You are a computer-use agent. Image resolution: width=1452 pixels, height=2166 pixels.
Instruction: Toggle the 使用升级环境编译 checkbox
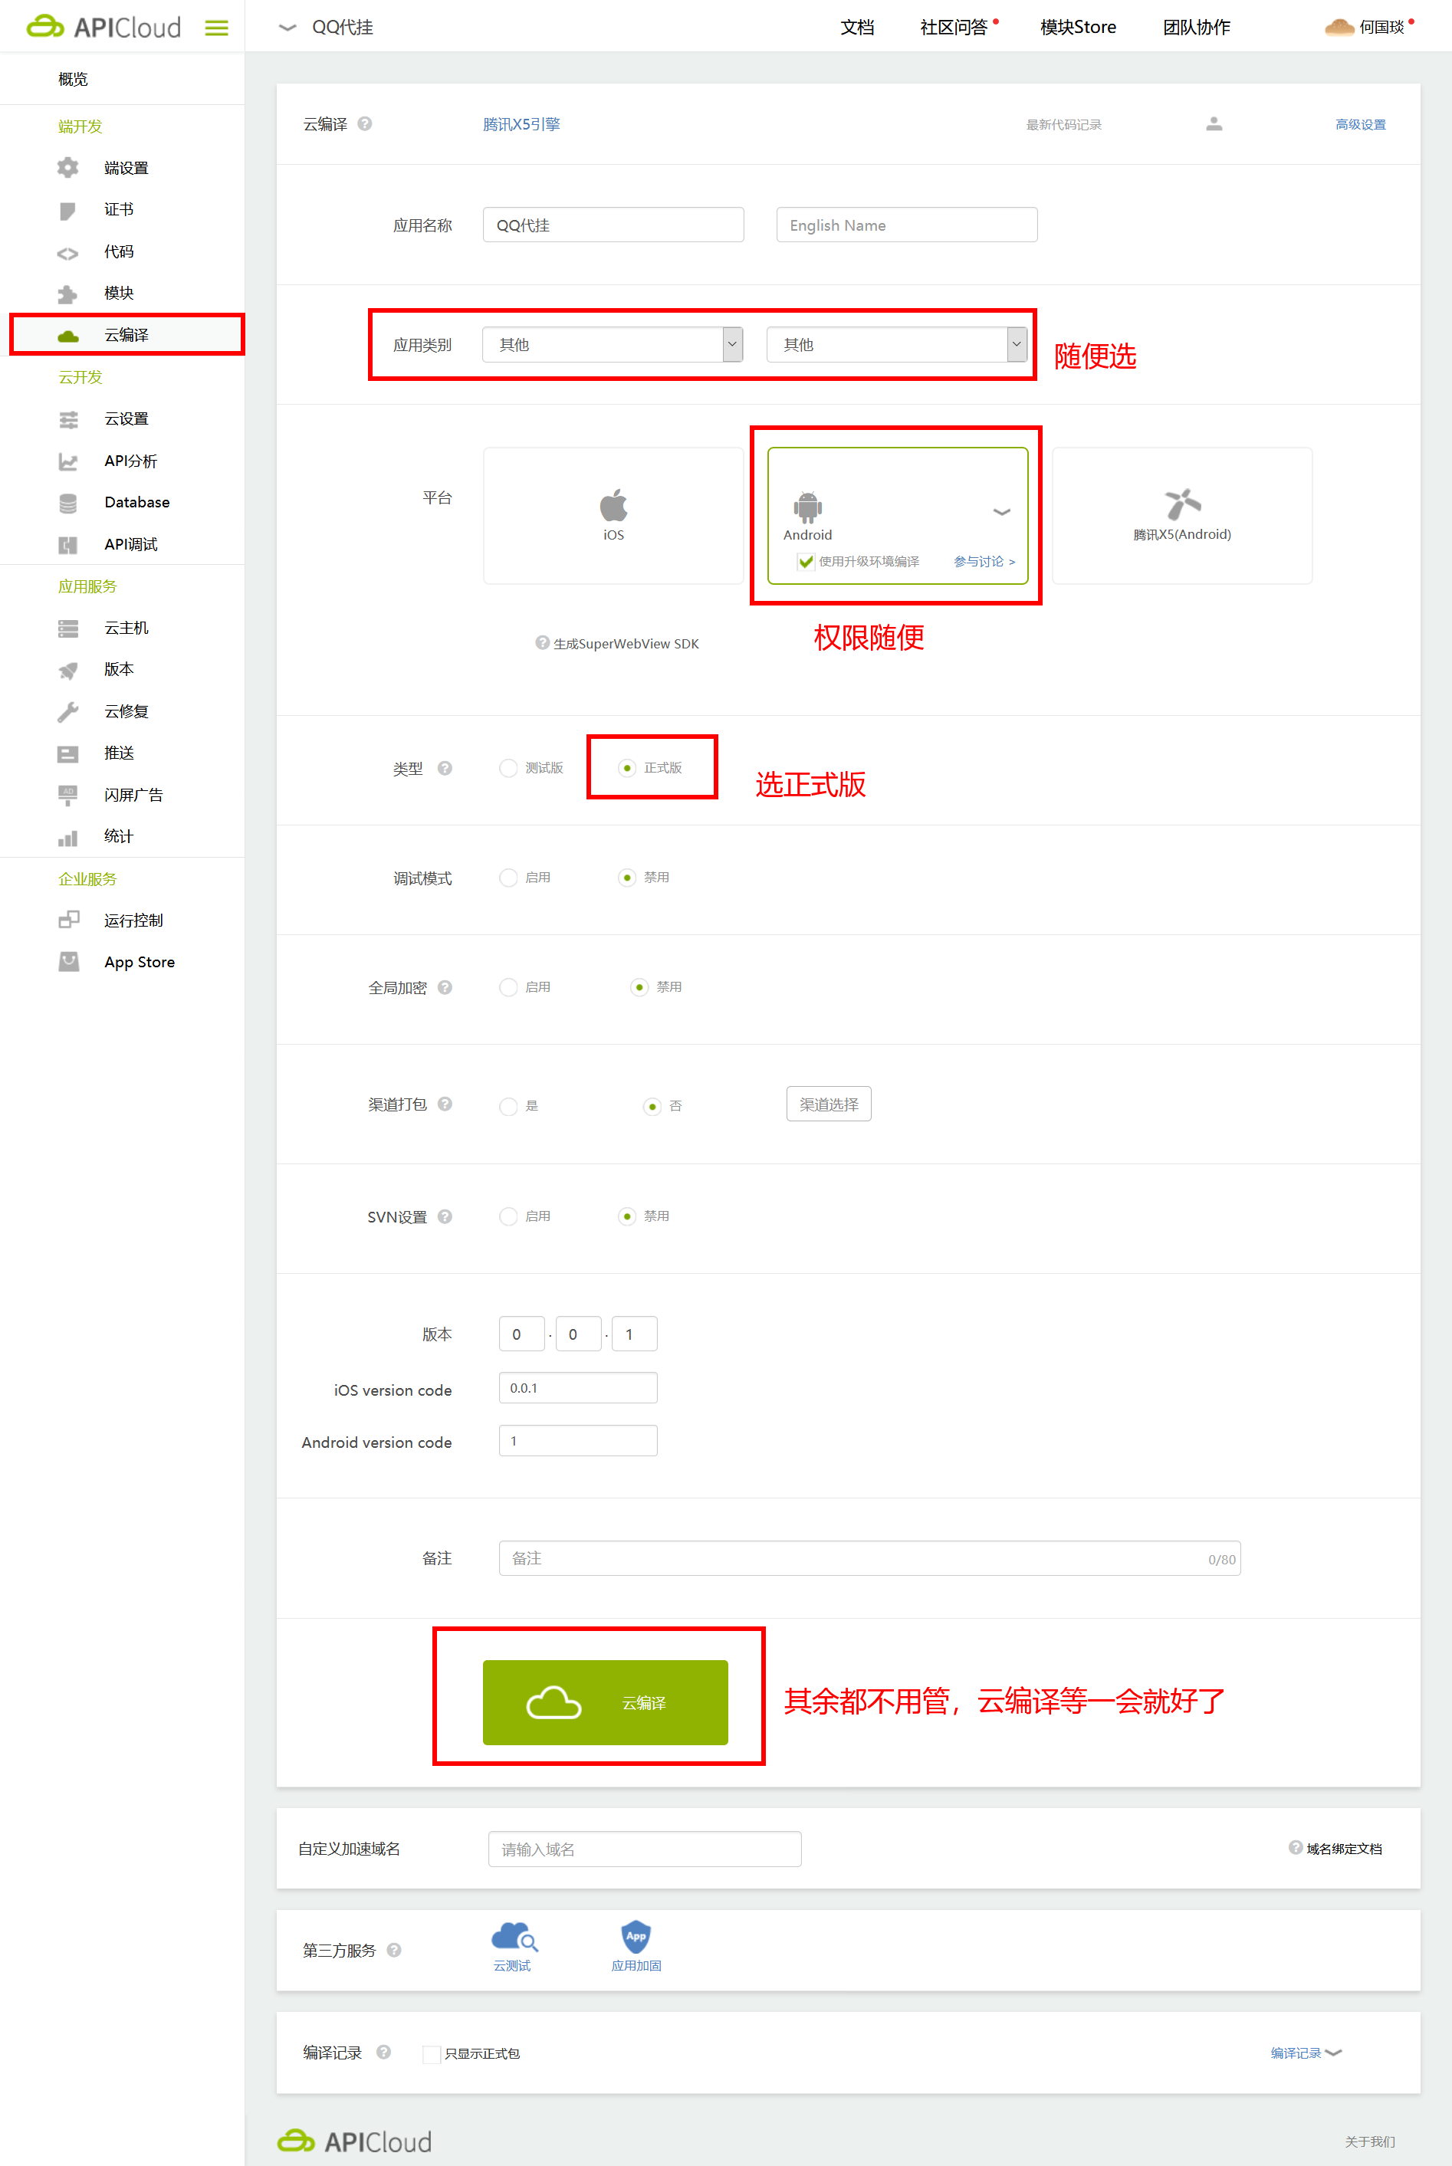coord(806,562)
